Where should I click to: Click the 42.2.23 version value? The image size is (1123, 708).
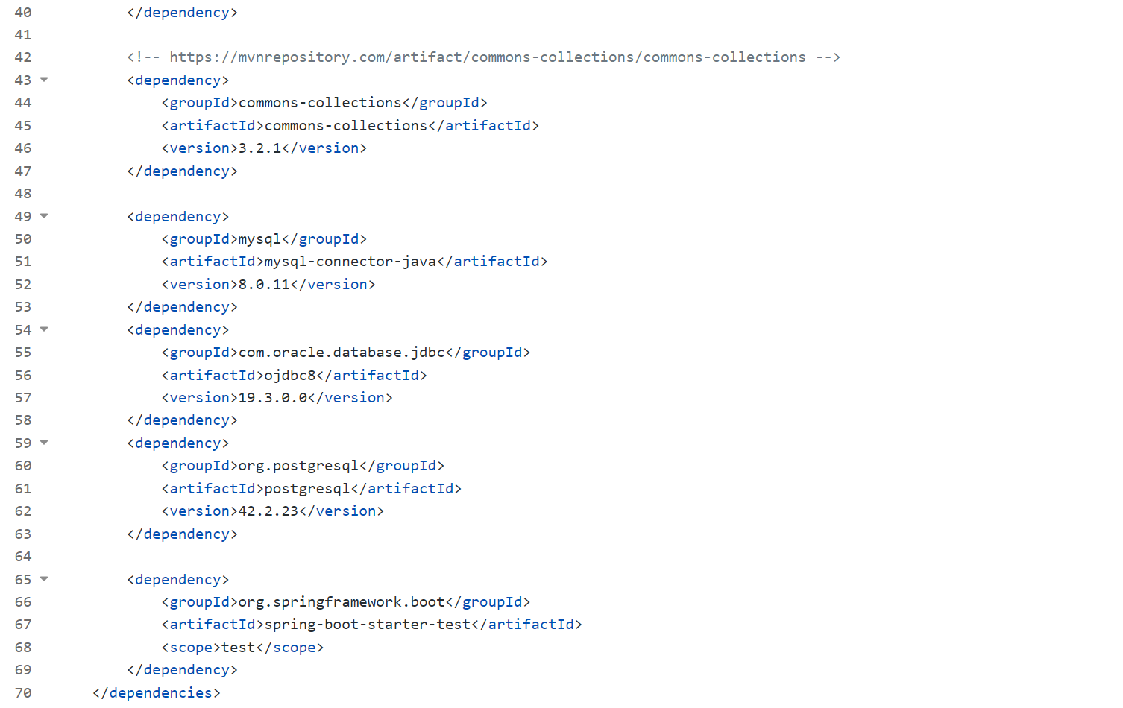[268, 511]
